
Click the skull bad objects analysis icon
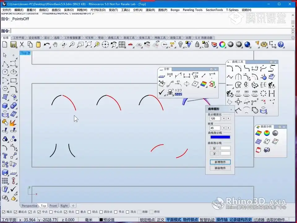[170, 92]
